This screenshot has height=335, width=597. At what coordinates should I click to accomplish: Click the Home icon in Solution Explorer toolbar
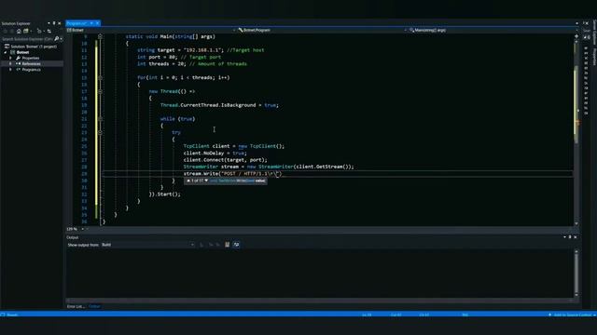tap(19, 31)
